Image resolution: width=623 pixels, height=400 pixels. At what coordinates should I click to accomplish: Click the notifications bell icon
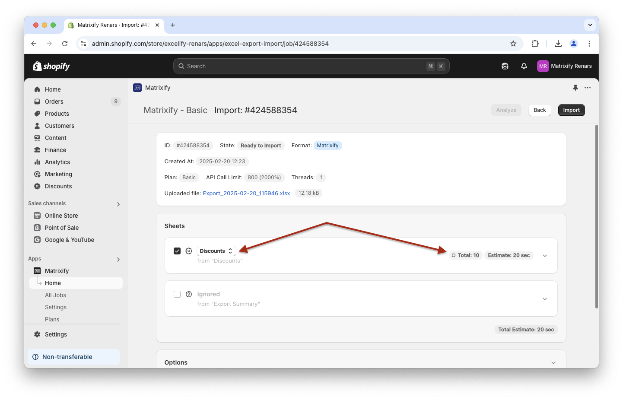(524, 66)
